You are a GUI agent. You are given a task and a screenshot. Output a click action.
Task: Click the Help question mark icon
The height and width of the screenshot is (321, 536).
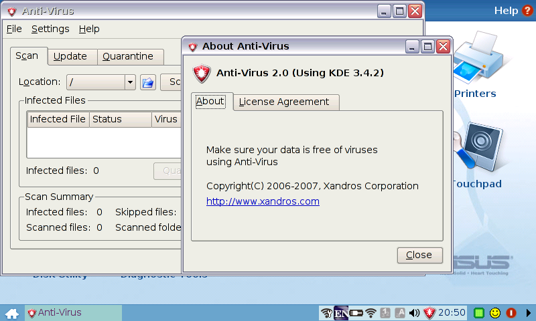click(x=527, y=11)
